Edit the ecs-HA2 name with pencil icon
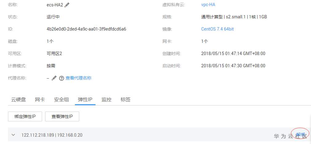Screen dimensions: 311x144 (67, 5)
